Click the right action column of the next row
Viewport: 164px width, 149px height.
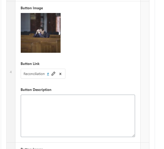145,146
